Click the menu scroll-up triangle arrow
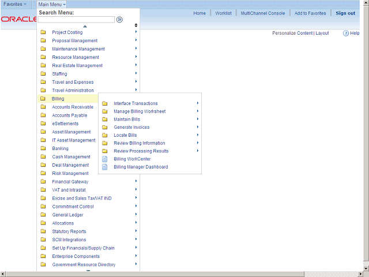Screen dimensions: 369x277 85,26
